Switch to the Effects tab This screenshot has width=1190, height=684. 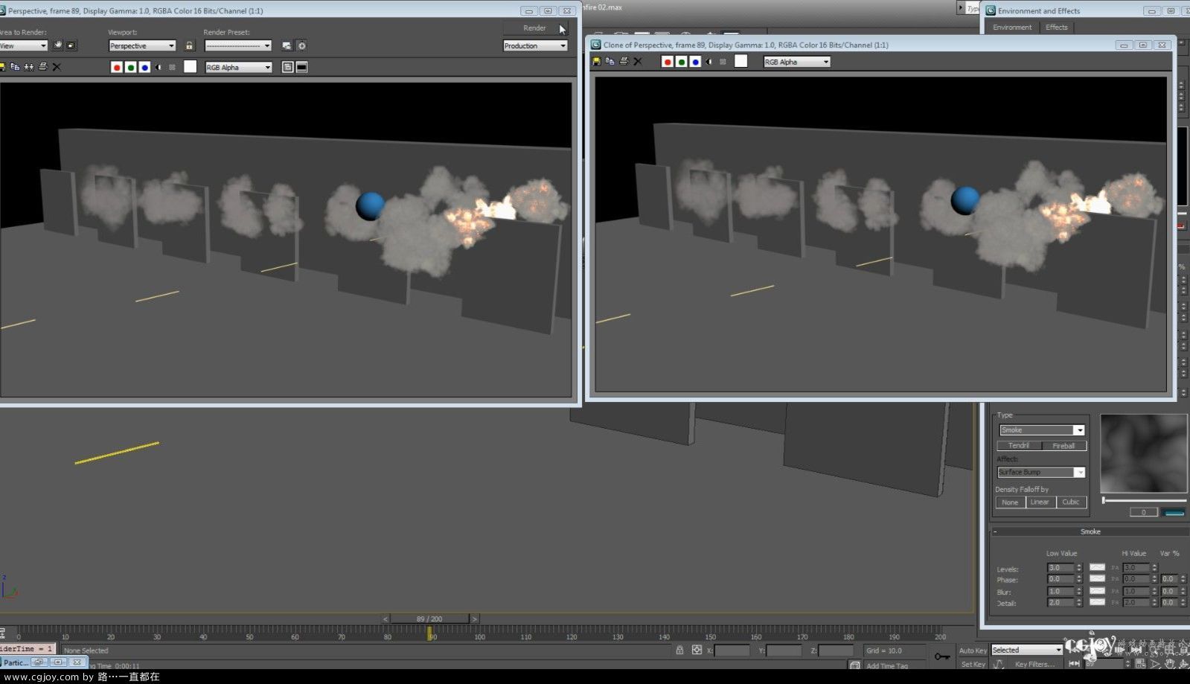[1056, 28]
